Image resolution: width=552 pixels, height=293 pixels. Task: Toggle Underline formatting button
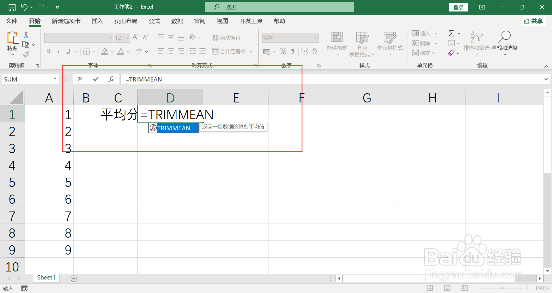click(68, 51)
